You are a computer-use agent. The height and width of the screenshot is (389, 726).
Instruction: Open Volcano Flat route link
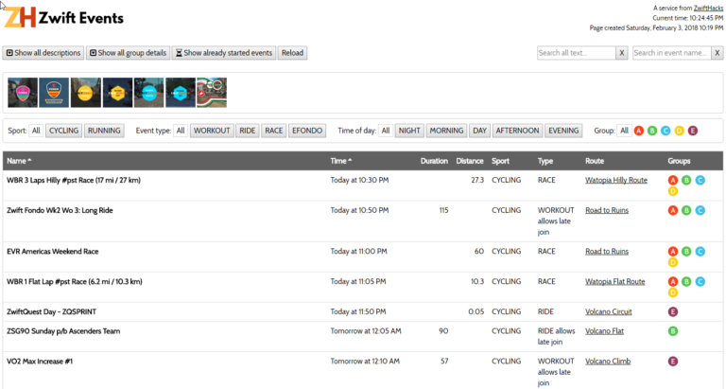[604, 331]
